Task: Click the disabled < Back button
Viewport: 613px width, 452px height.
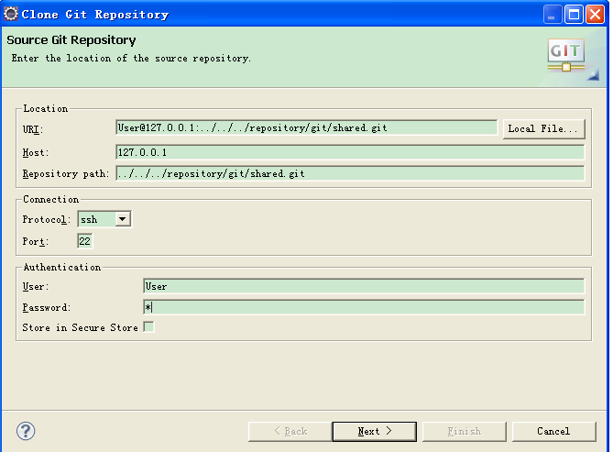Action: pyautogui.click(x=290, y=431)
